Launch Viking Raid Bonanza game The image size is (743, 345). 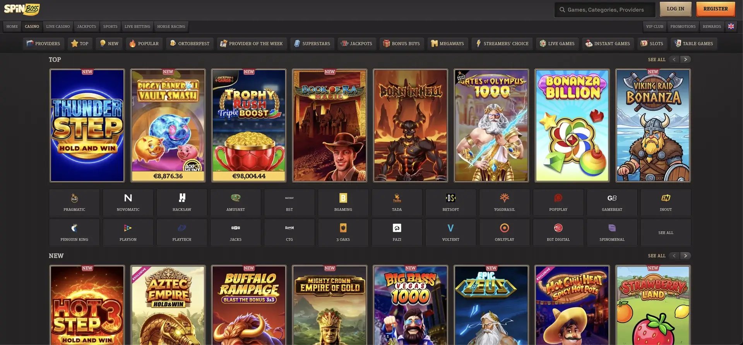click(x=653, y=125)
